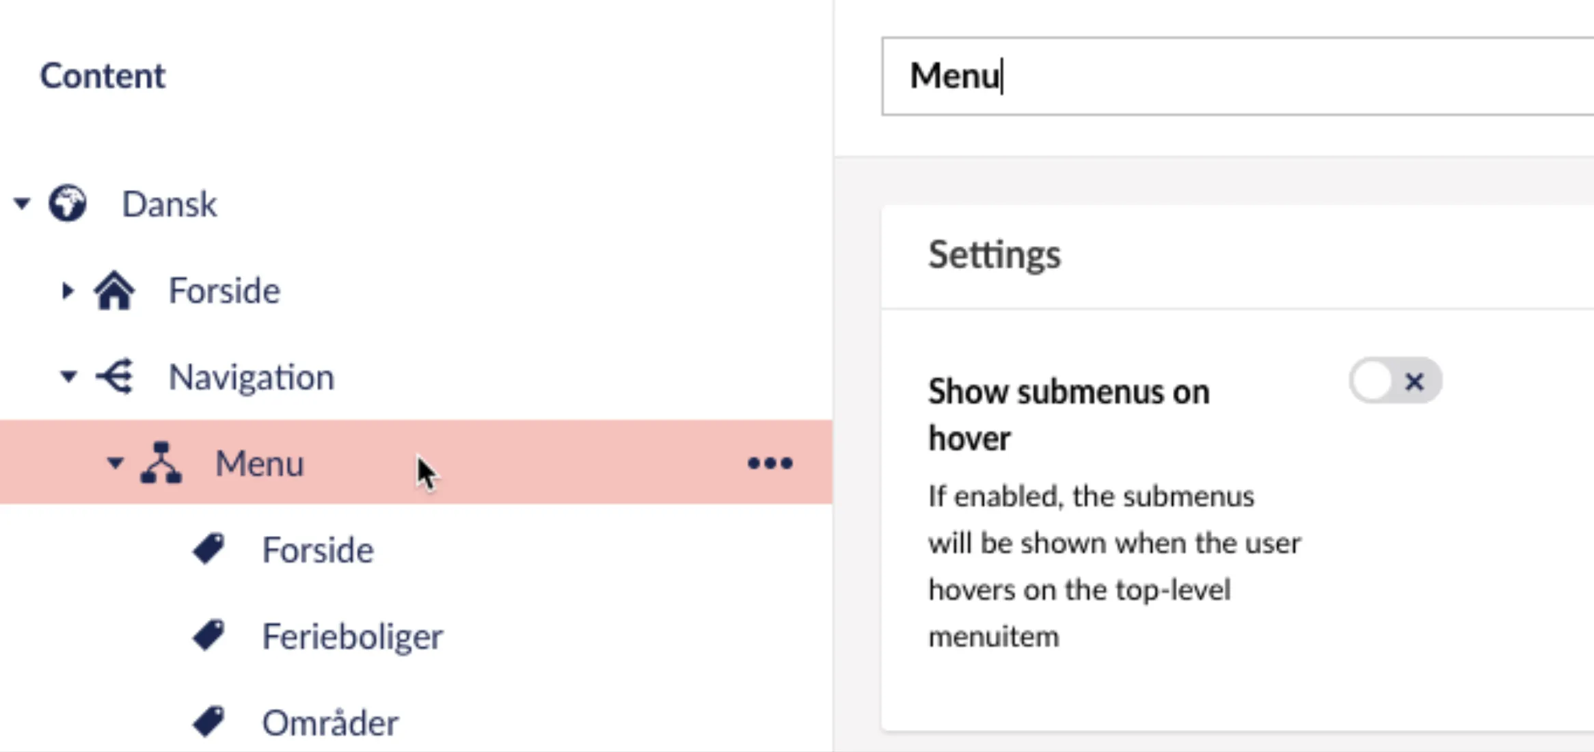The image size is (1594, 752).
Task: Open the Dansk root node
Action: coord(169,204)
